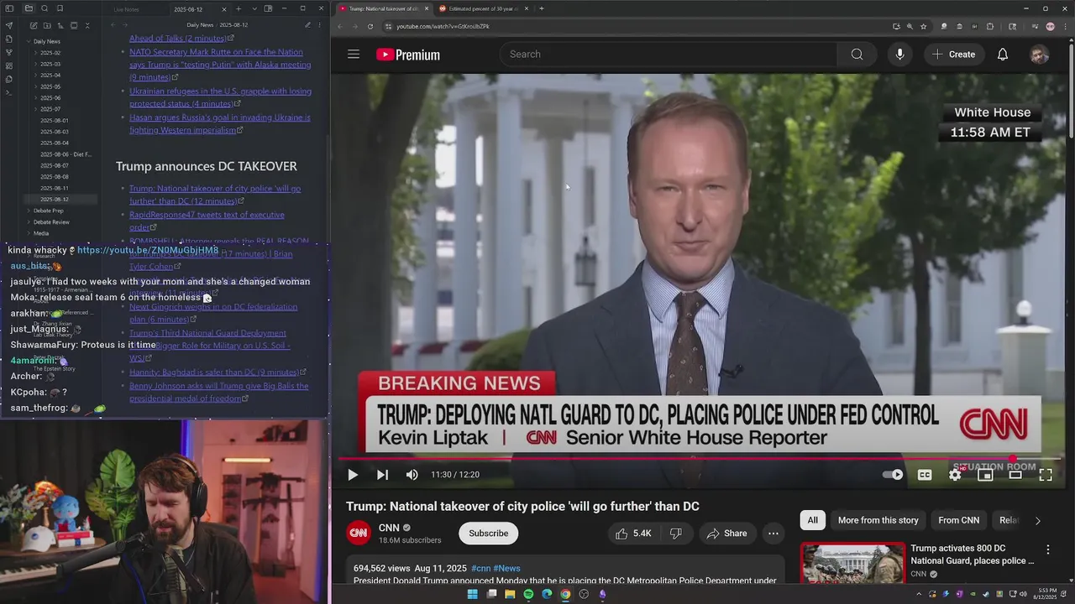The width and height of the screenshot is (1075, 604).
Task: Like the video with 5.4K likes
Action: (633, 534)
